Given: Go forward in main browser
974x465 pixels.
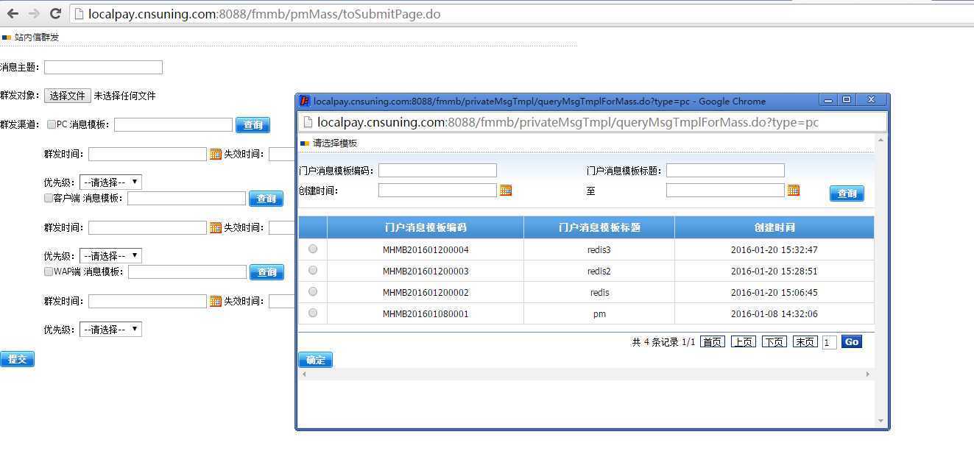Looking at the screenshot, I should pyautogui.click(x=34, y=13).
